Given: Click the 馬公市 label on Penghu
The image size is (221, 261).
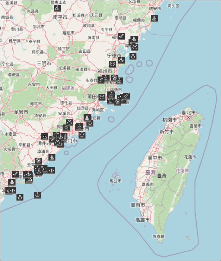Looking at the screenshot, I should [116, 181].
